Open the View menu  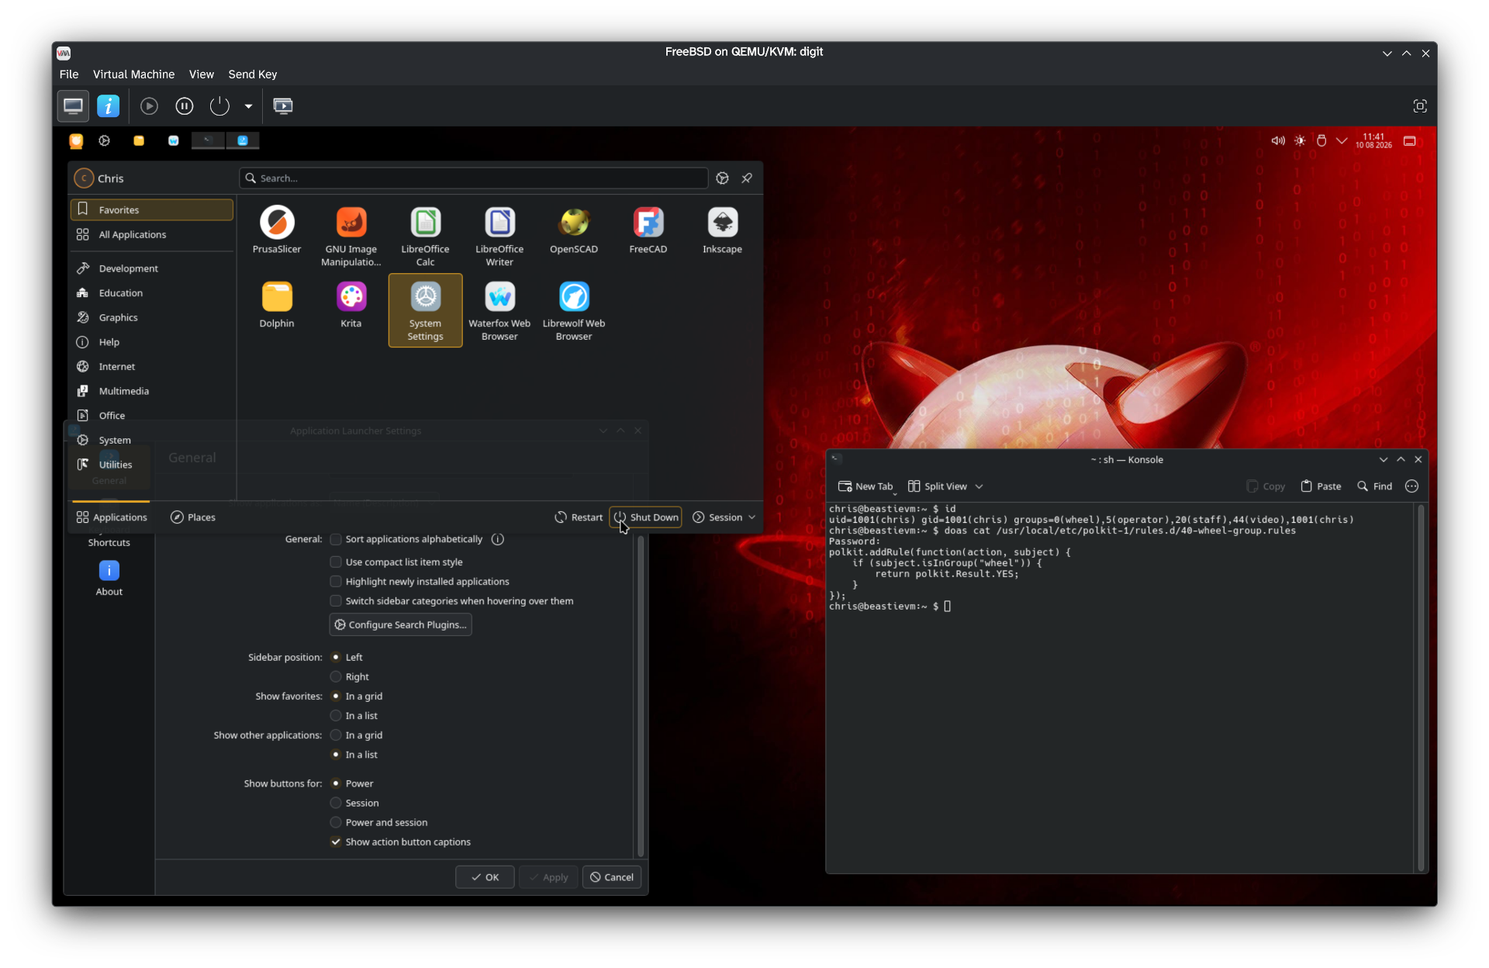[x=201, y=74]
